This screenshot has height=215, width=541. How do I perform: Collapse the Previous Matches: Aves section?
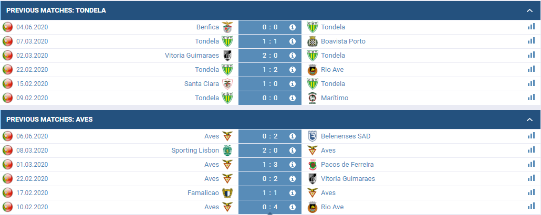(530, 120)
